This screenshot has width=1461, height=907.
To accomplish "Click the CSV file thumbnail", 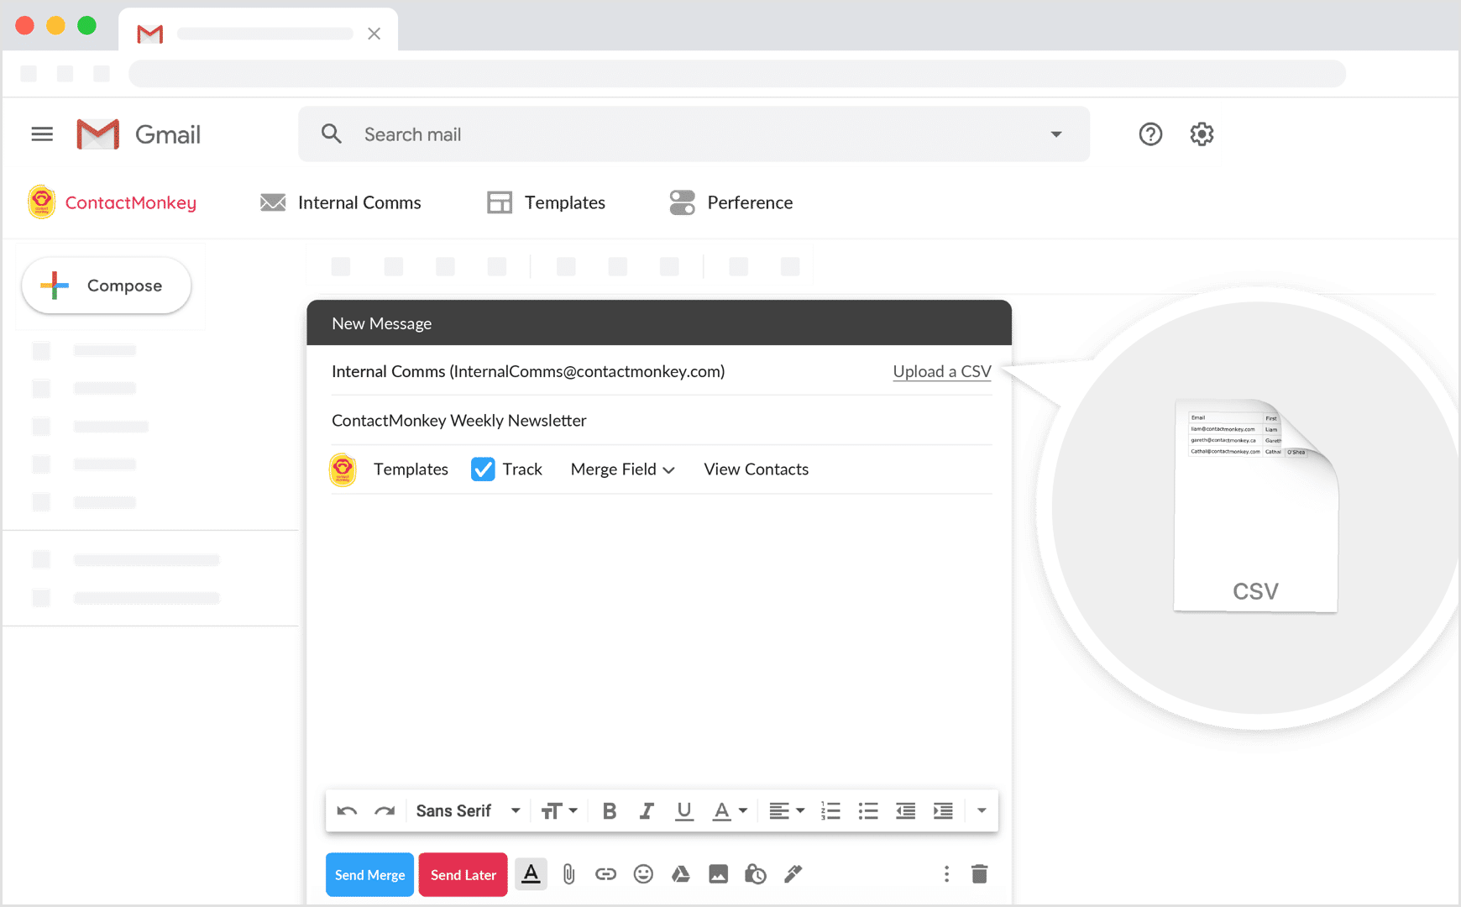I will click(1255, 506).
